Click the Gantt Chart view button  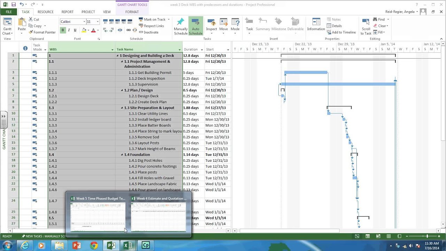pyautogui.click(x=7, y=26)
